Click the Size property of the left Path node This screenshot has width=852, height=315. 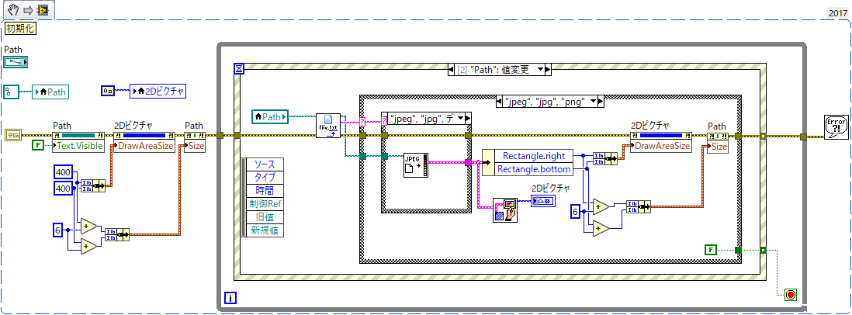[x=195, y=146]
